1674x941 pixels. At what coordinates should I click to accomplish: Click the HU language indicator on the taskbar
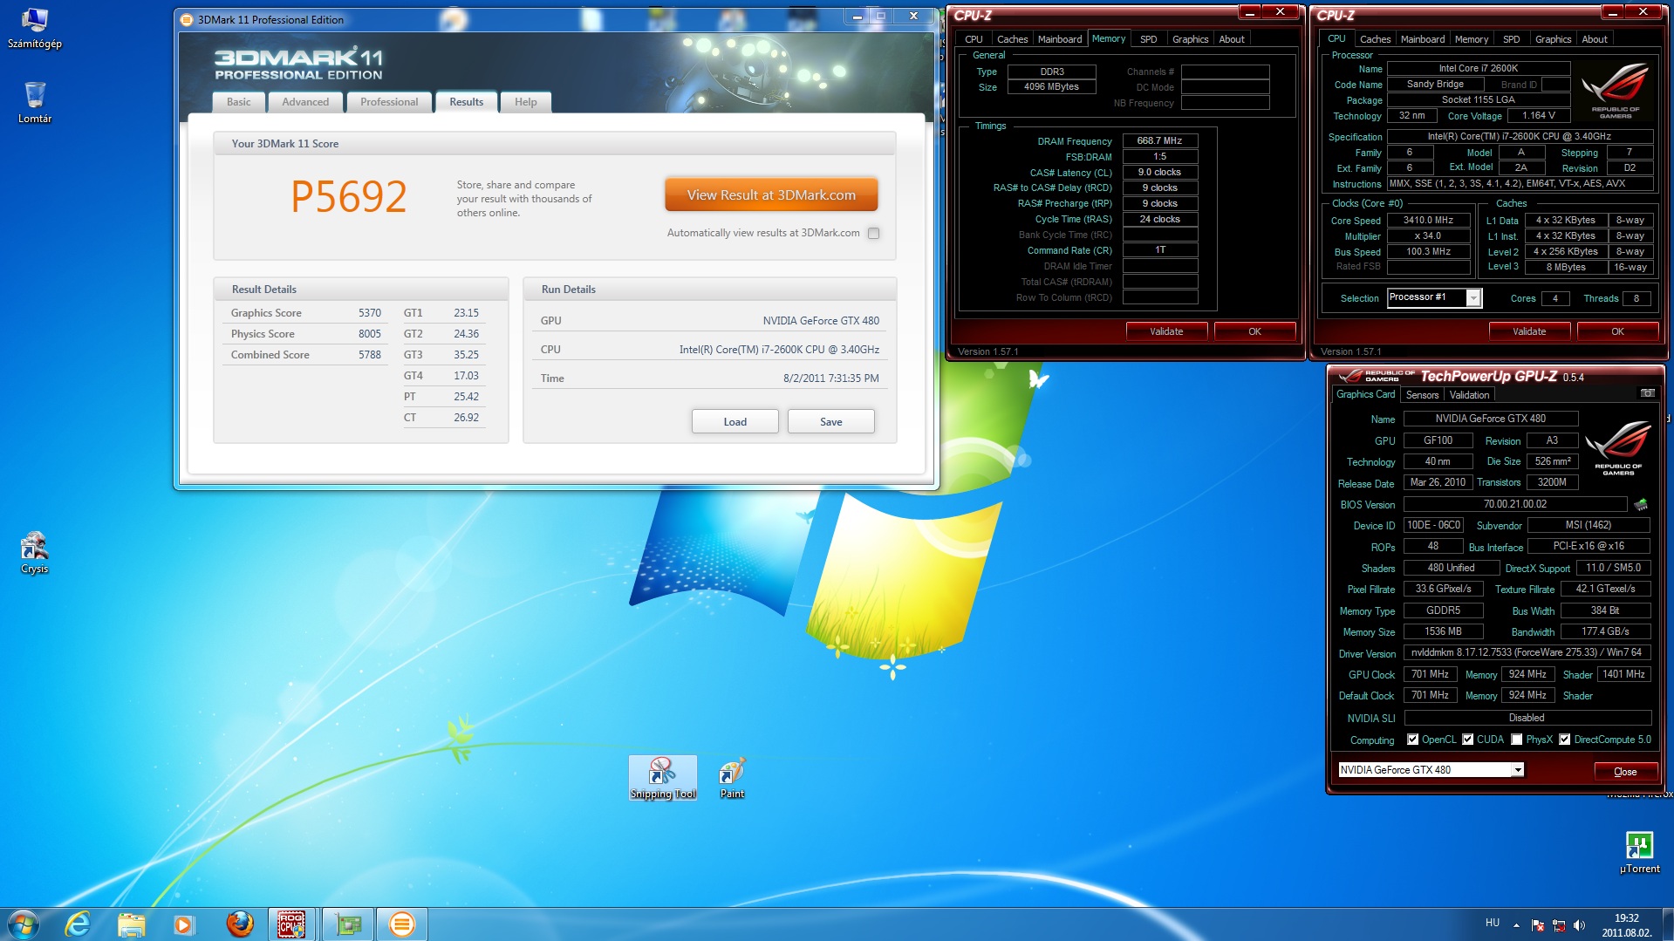point(1493,923)
